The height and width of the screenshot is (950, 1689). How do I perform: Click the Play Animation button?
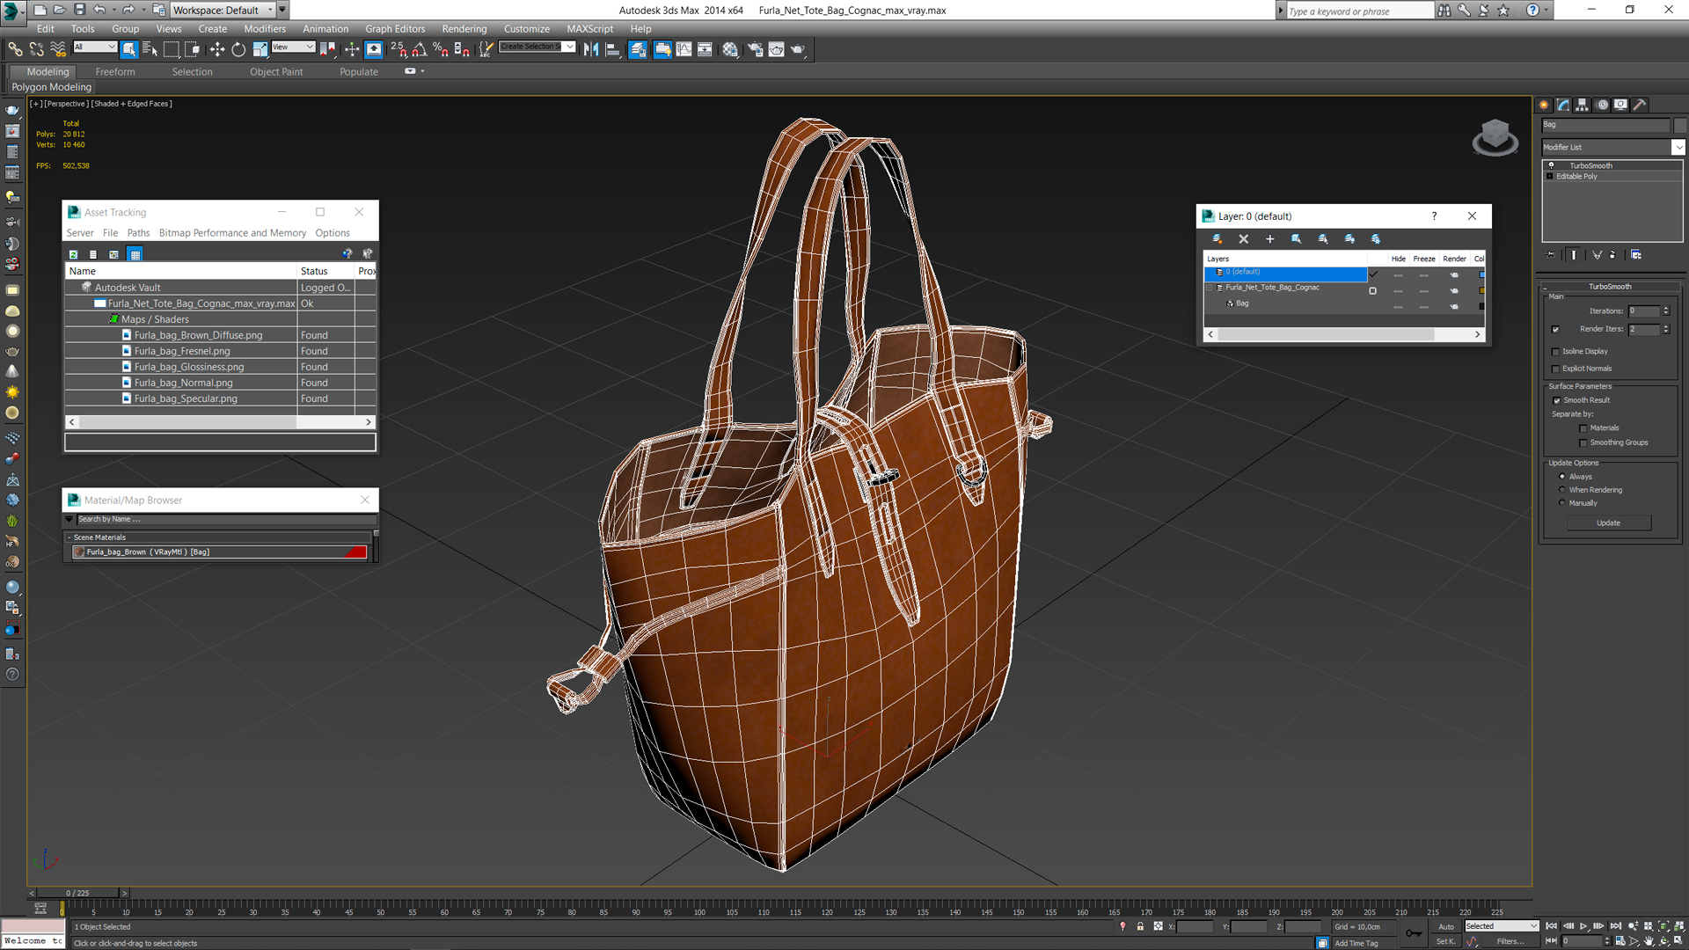pos(1583,926)
